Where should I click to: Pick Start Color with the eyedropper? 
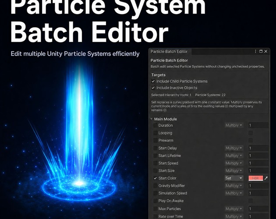(x=266, y=178)
